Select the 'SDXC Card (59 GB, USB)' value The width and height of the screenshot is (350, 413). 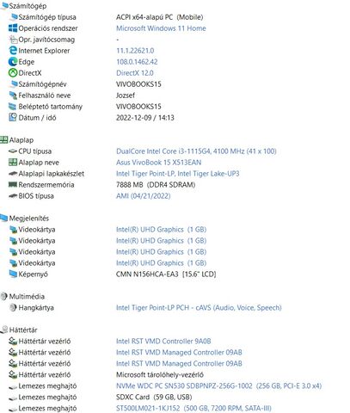pos(154,397)
